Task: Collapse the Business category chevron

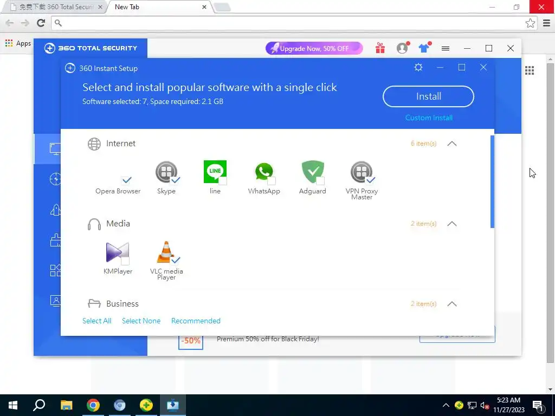Action: pos(452,304)
